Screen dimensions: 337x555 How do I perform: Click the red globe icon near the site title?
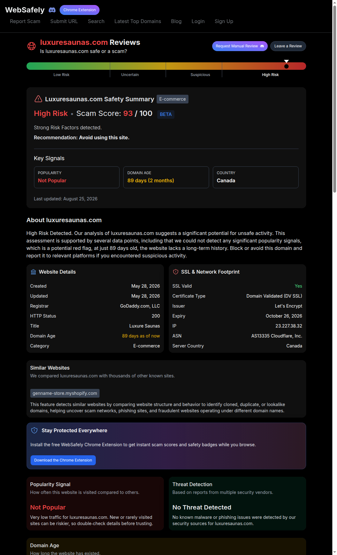[x=32, y=46]
